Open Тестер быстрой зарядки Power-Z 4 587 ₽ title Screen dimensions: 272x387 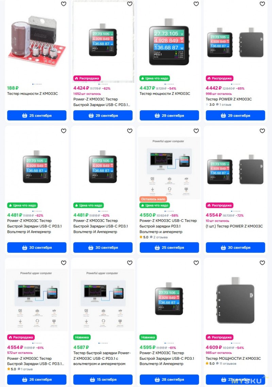tap(102, 358)
